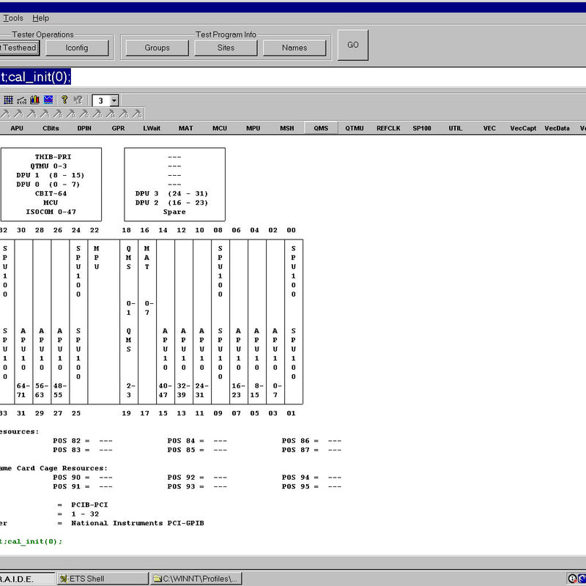This screenshot has height=586, width=586.
Task: Click the bar chart toolbar icon
Action: coord(34,100)
